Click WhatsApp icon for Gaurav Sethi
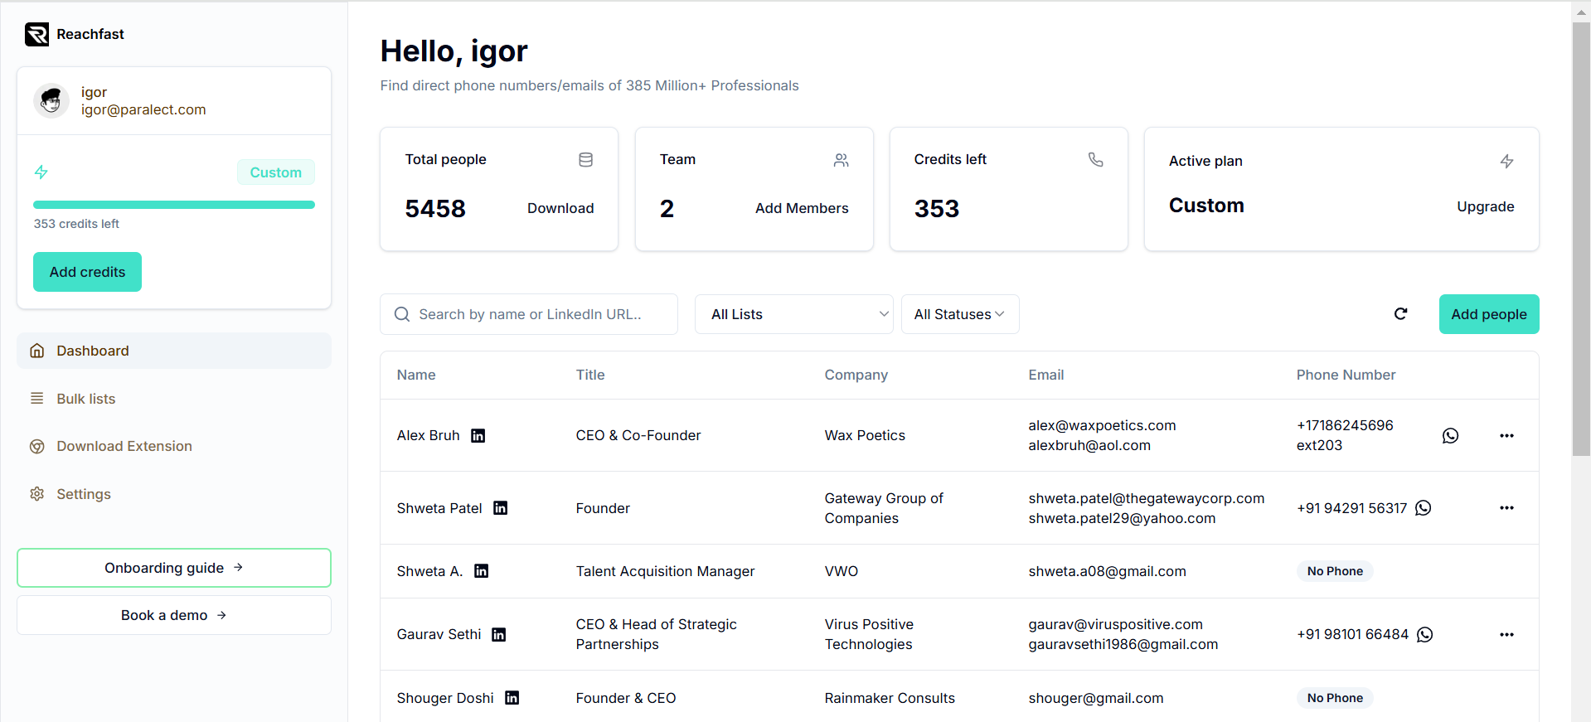 click(x=1425, y=635)
